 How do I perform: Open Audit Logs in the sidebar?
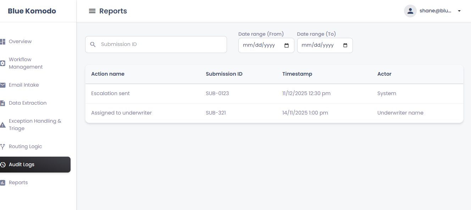click(22, 165)
